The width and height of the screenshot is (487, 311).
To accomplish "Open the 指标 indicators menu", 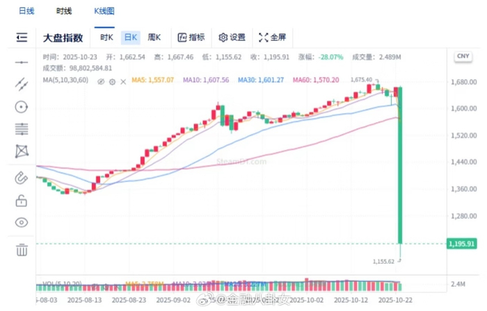I will point(191,37).
